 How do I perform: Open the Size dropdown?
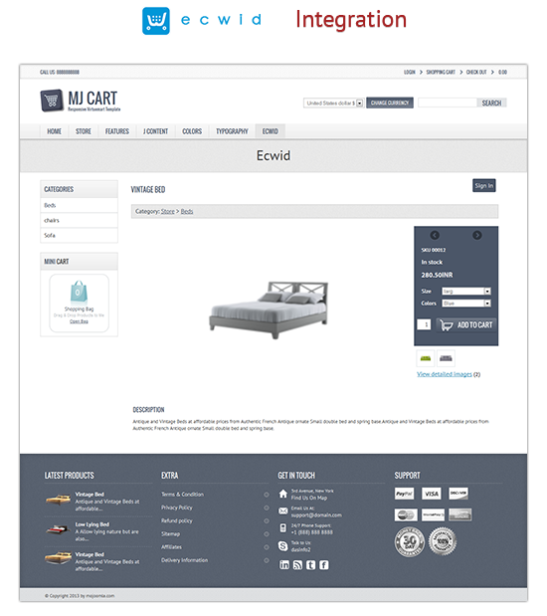(466, 292)
